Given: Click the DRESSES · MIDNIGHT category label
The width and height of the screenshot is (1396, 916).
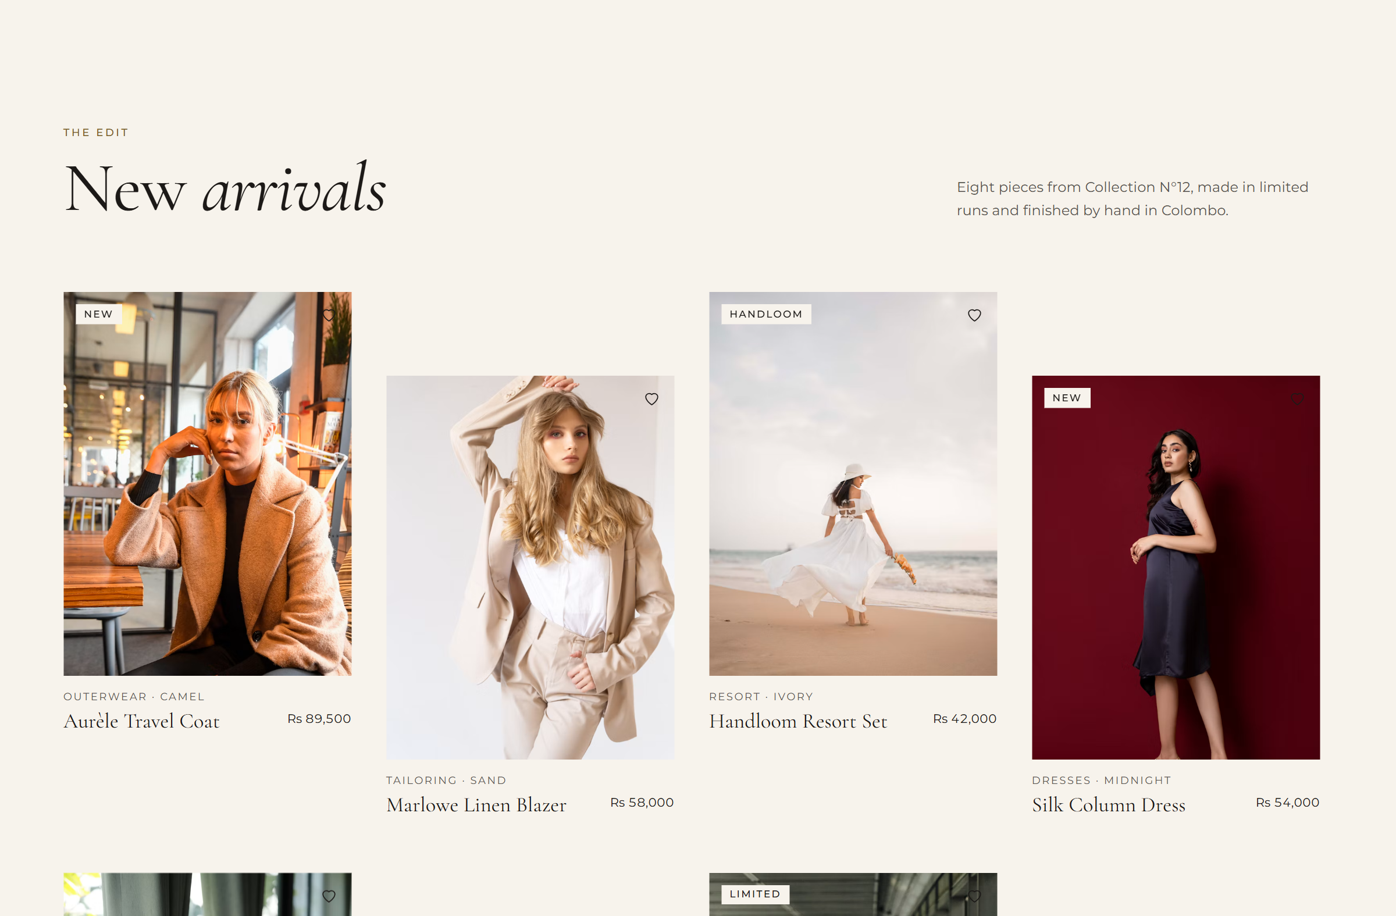Looking at the screenshot, I should [x=1101, y=780].
